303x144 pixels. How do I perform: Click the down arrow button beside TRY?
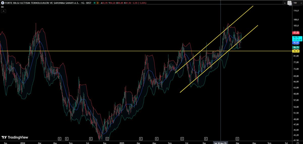point(285,3)
